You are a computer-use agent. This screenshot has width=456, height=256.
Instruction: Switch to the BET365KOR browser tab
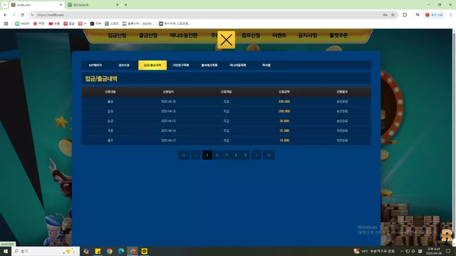93,5
